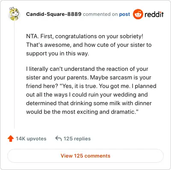
Task: Click the curved reply arrow icon
Action: click(x=59, y=139)
